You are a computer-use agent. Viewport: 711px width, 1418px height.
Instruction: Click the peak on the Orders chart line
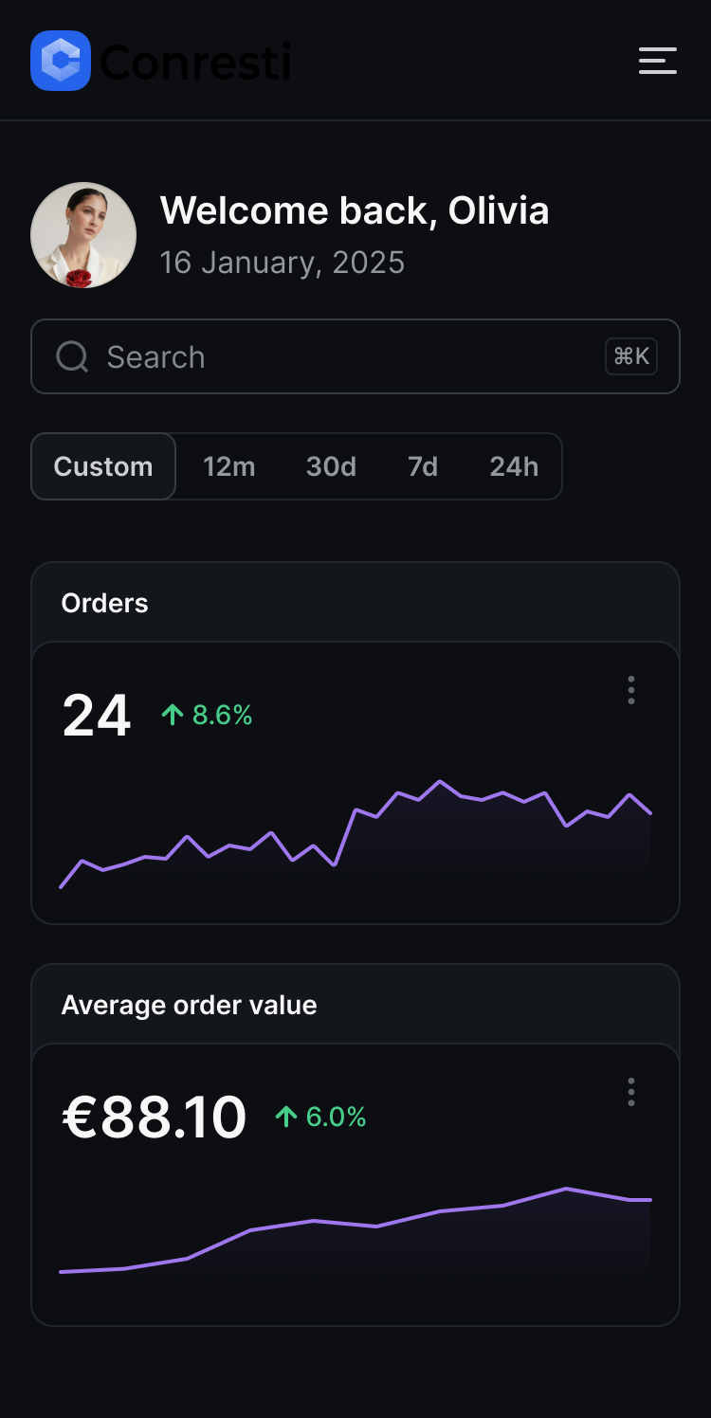440,779
